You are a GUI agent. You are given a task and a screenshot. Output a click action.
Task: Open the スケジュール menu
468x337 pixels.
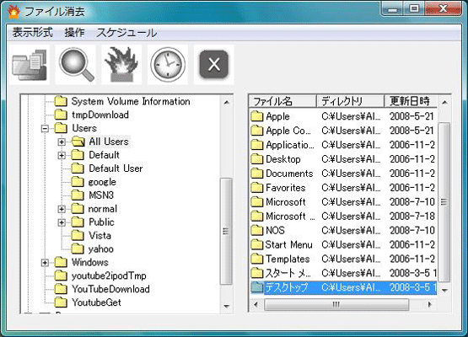(126, 33)
